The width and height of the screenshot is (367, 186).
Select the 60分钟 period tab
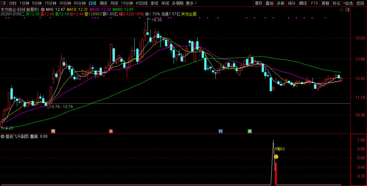pyautogui.click(x=80, y=3)
